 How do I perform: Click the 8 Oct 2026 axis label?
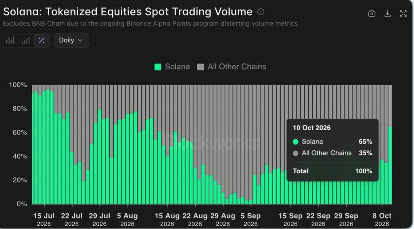click(x=382, y=219)
